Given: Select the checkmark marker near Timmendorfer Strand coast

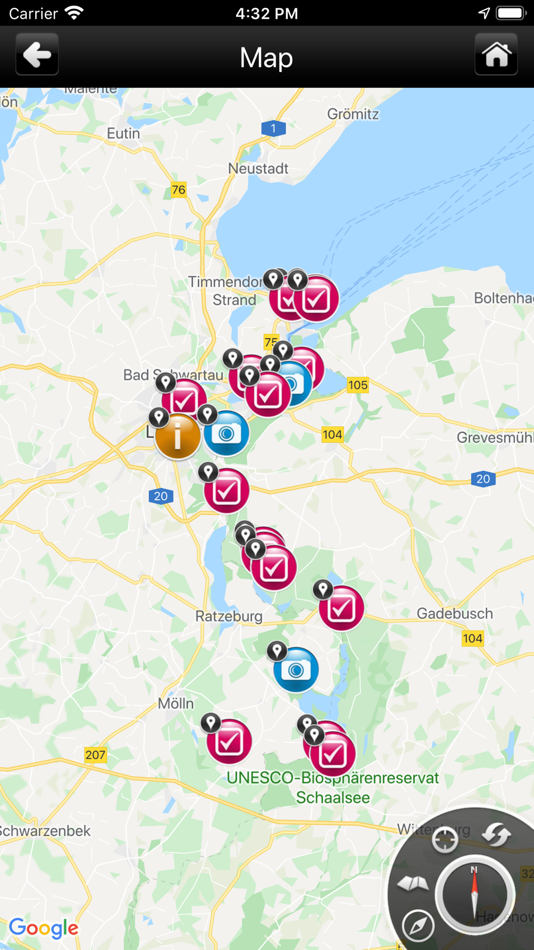Looking at the screenshot, I should coord(316,299).
